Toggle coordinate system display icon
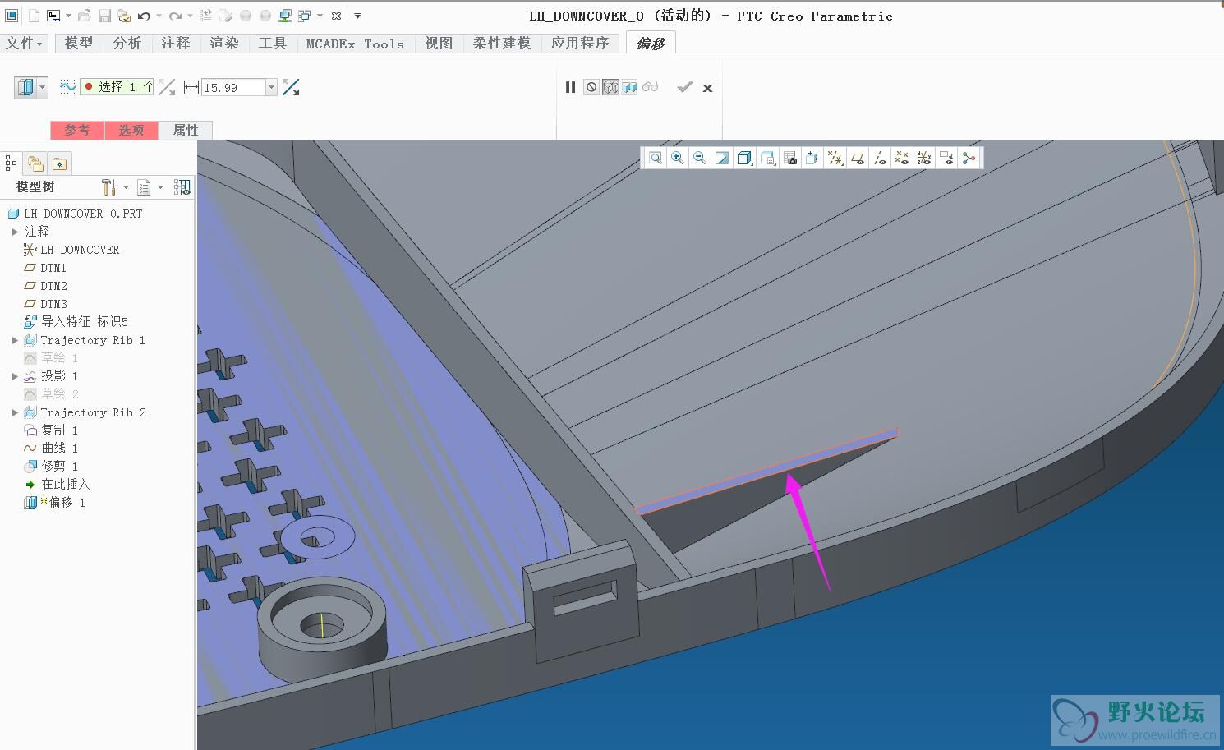Viewport: 1224px width, 750px height. click(x=923, y=158)
